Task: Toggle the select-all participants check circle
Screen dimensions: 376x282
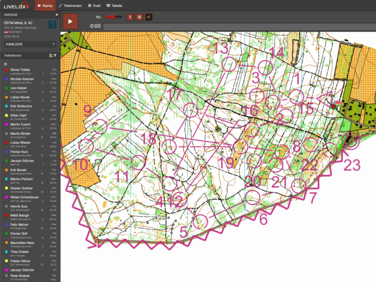Action: point(5,64)
